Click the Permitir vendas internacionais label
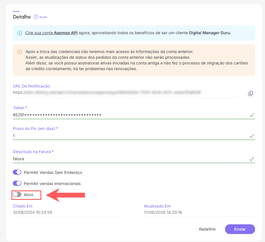 point(52,184)
